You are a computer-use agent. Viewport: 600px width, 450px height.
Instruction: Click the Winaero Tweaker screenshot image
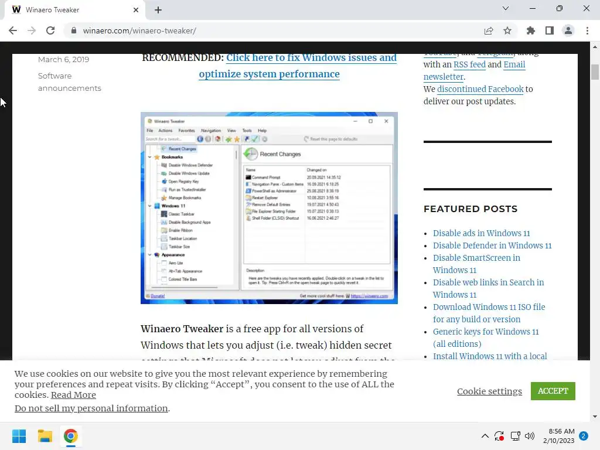click(269, 208)
